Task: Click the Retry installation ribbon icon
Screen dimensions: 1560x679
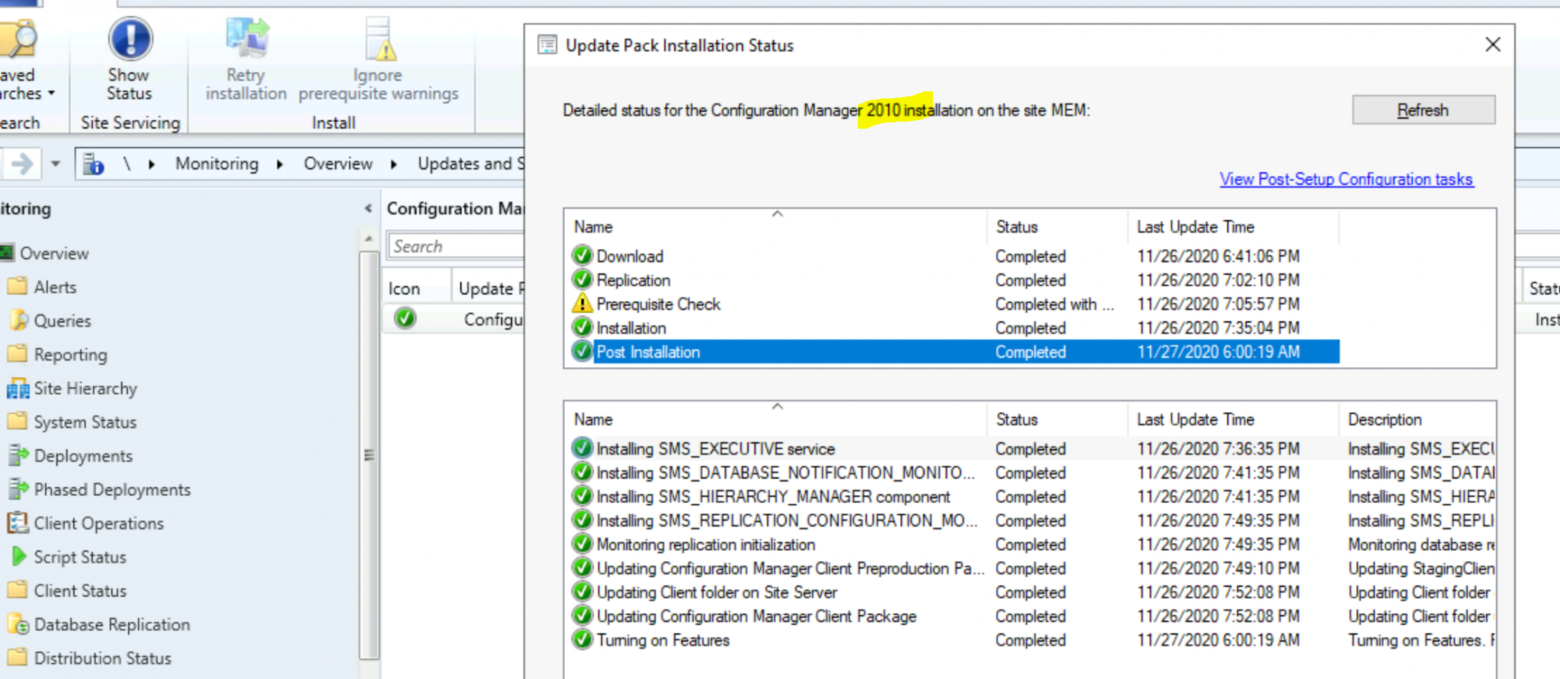Action: pyautogui.click(x=247, y=38)
